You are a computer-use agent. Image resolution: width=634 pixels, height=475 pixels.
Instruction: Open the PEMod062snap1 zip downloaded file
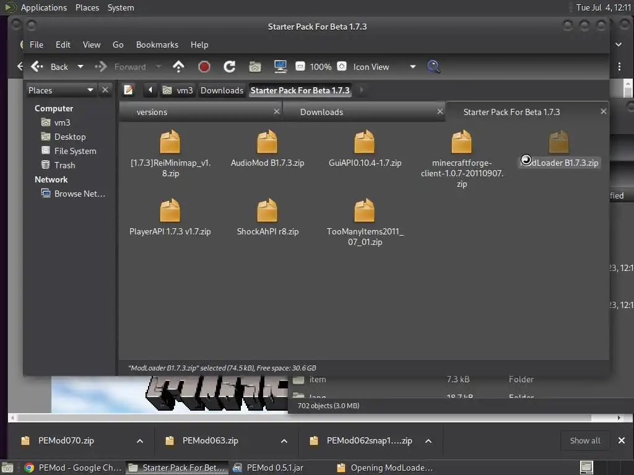(369, 440)
